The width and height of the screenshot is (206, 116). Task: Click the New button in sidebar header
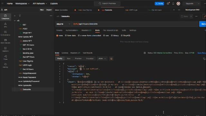point(42,10)
